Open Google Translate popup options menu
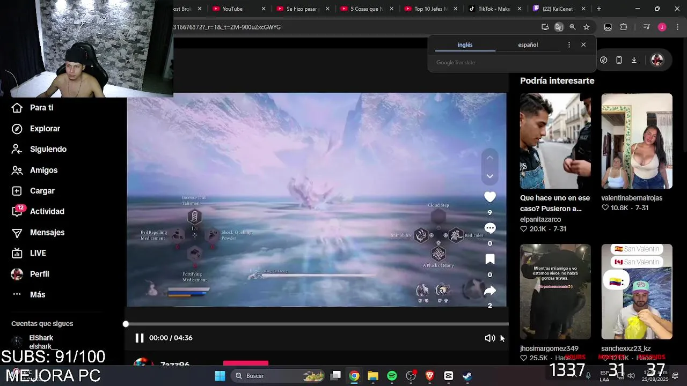Viewport: 687px width, 386px height. (569, 45)
